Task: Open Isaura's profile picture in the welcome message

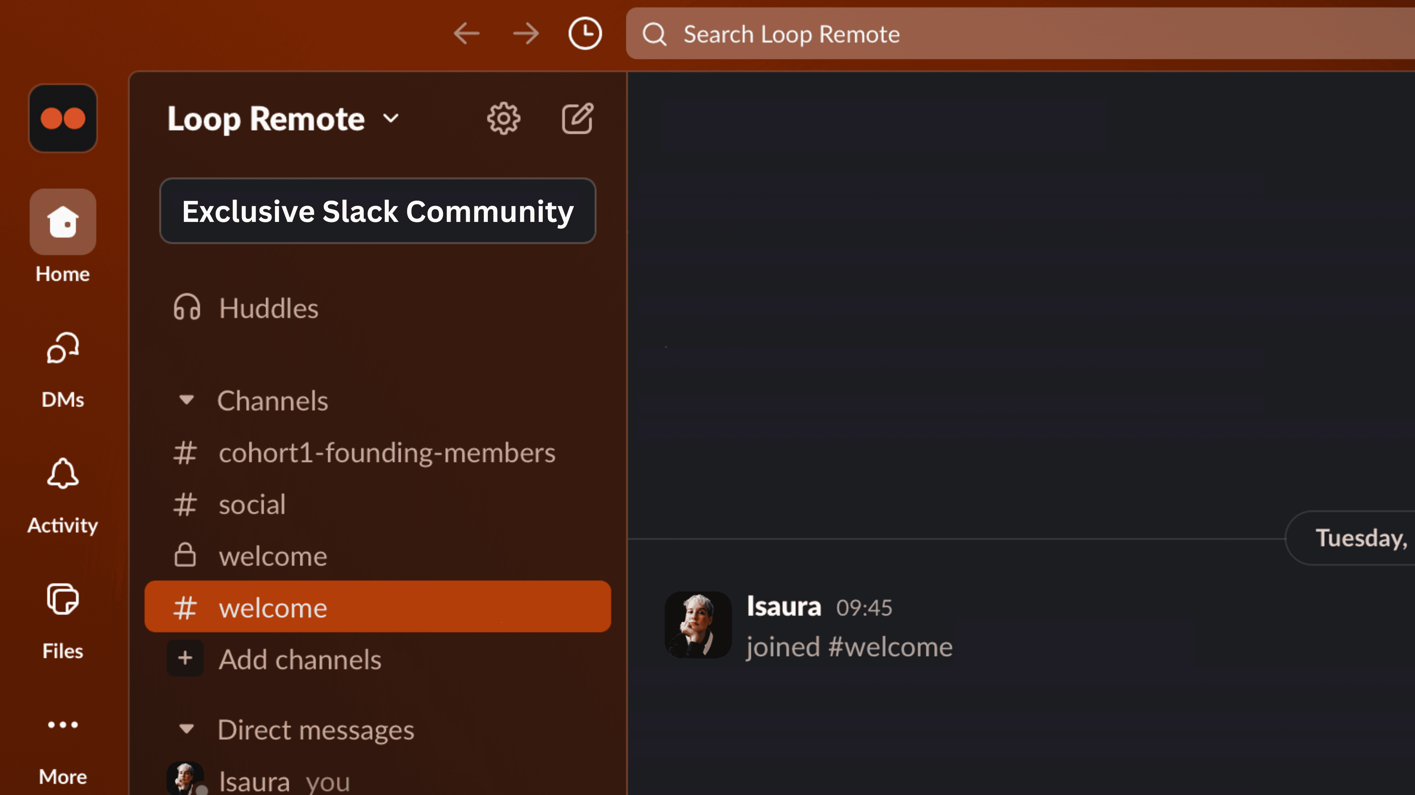Action: pos(698,625)
